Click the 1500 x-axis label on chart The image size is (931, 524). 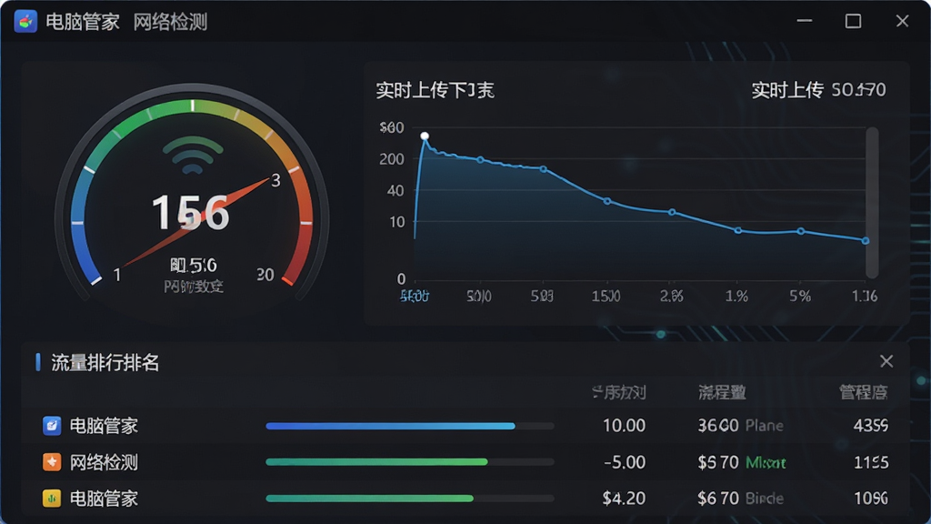tap(606, 296)
